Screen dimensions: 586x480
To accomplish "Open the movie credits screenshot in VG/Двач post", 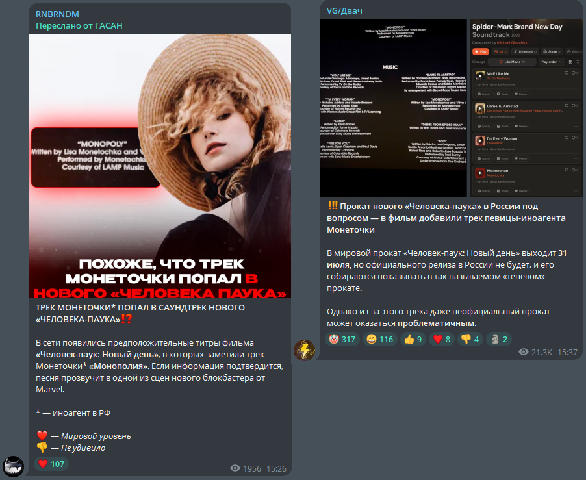I will 393,108.
